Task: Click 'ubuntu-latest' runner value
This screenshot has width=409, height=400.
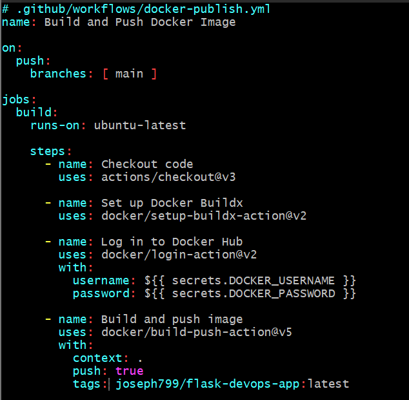Action: tap(140, 125)
